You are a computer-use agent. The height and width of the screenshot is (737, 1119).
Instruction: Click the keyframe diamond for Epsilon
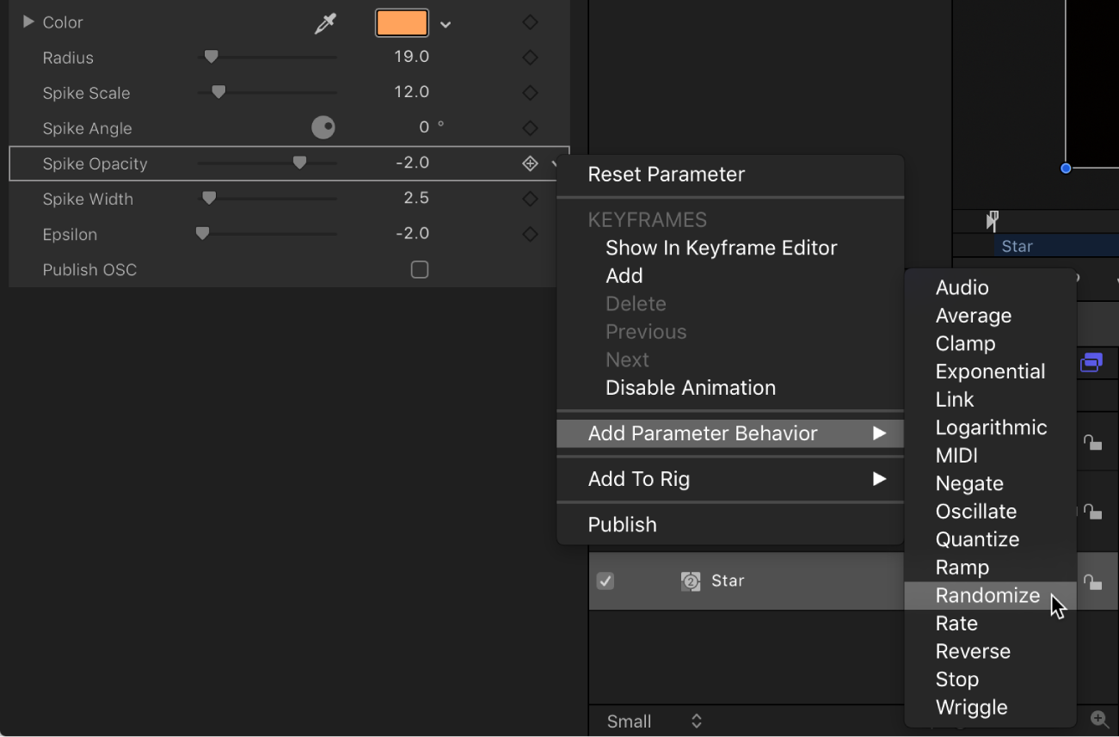point(530,233)
